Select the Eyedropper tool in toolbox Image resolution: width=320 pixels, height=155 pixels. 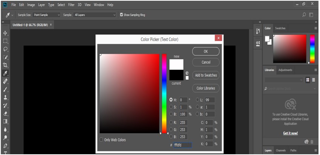tap(5, 73)
